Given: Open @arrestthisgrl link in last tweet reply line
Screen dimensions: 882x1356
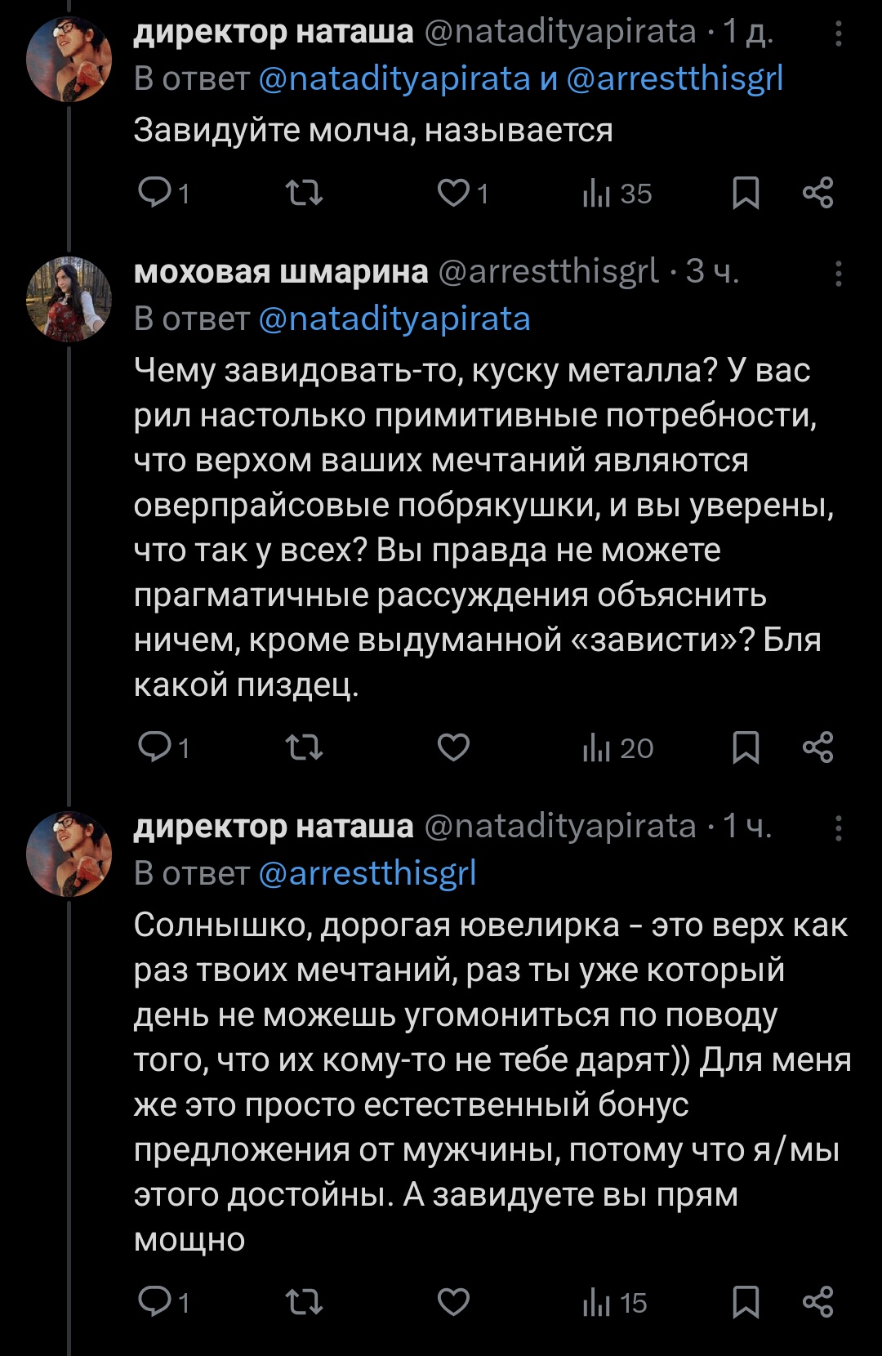Looking at the screenshot, I should [x=367, y=873].
